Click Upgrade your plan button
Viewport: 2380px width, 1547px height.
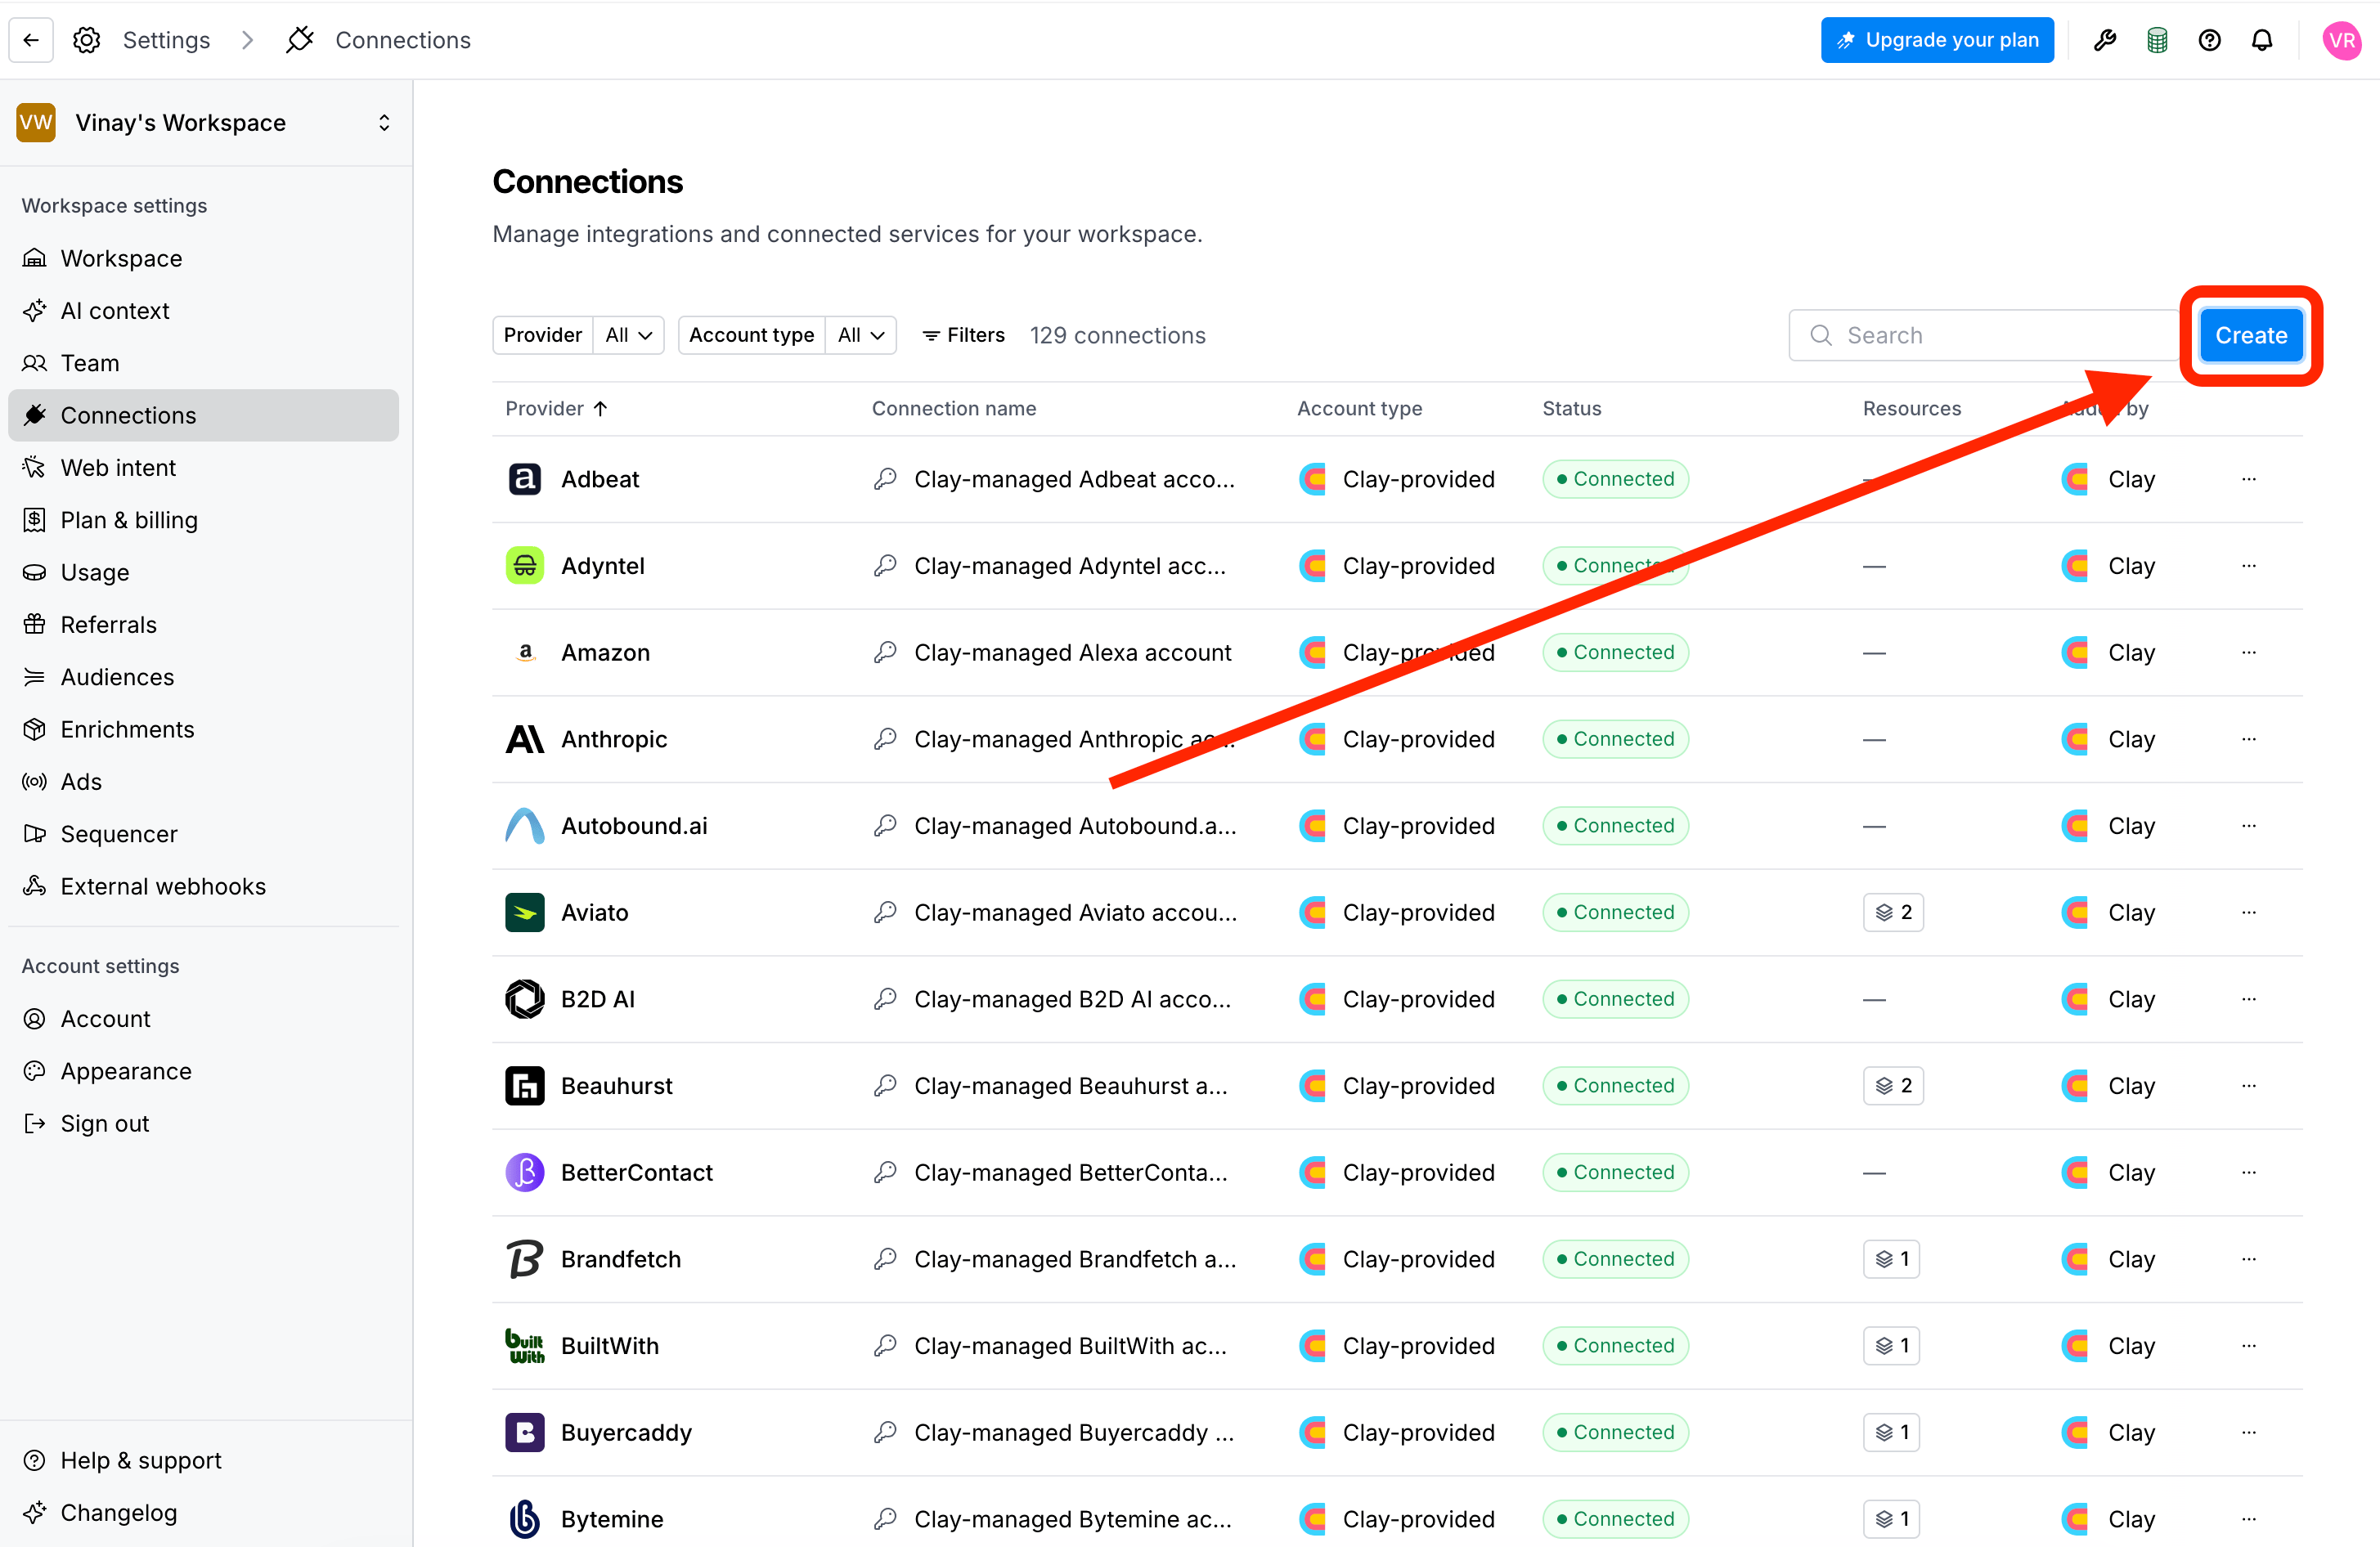[1937, 40]
